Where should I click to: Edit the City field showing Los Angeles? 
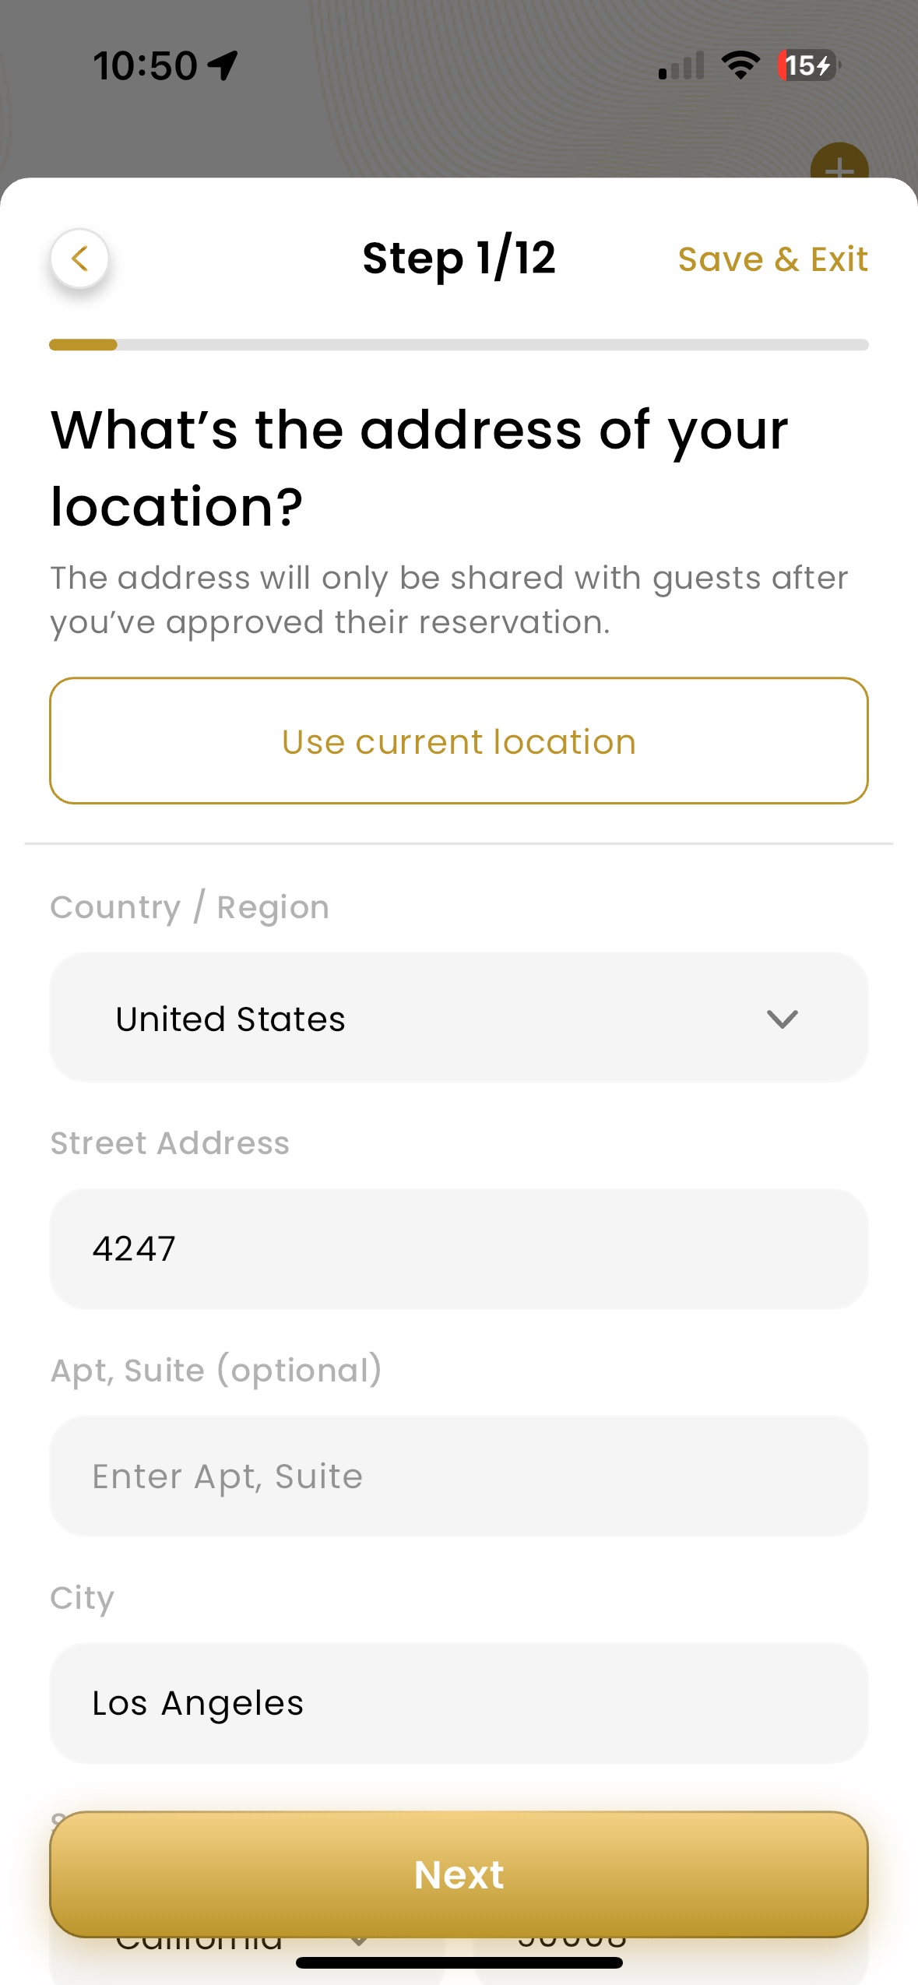pyautogui.click(x=458, y=1703)
